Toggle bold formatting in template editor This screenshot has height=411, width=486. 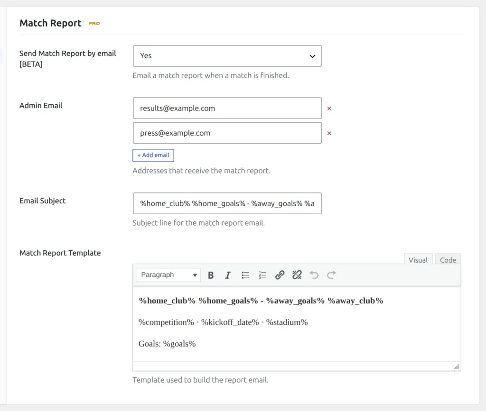tap(211, 275)
